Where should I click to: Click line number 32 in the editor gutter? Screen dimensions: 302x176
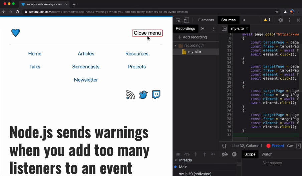tap(229, 135)
